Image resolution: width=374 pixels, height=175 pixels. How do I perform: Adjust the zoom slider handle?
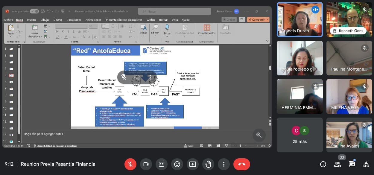pos(241,146)
